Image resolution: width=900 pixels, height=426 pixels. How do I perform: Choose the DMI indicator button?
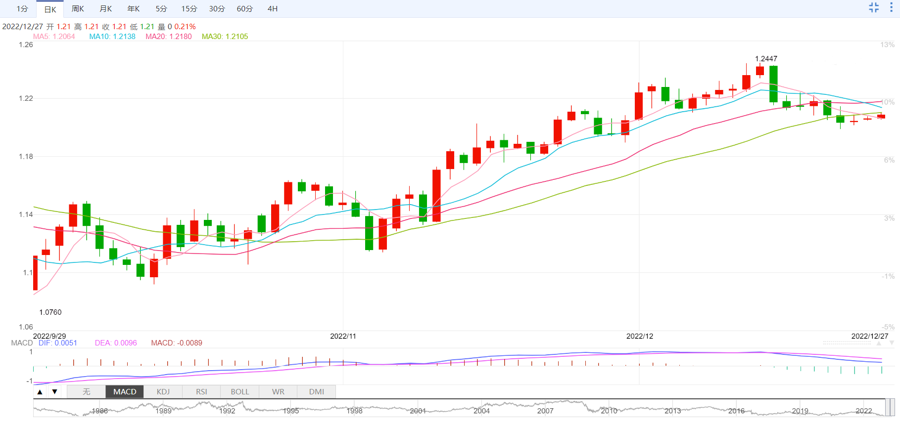coord(317,392)
